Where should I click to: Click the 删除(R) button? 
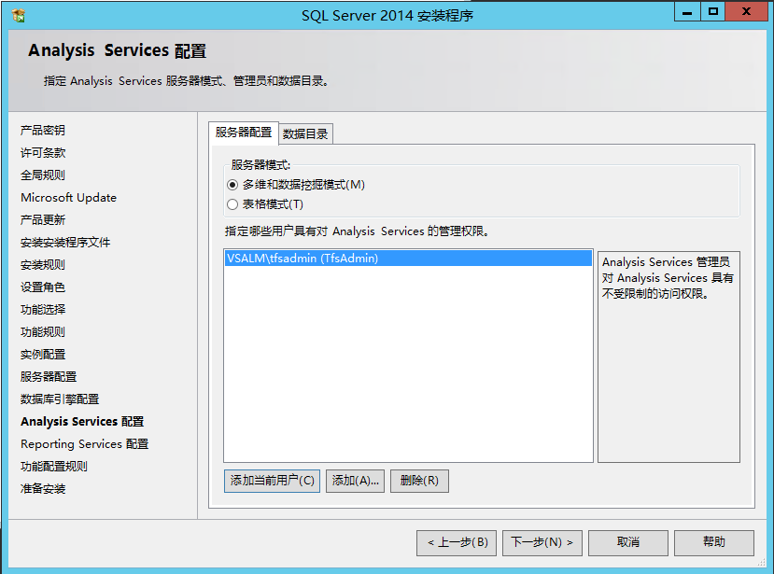click(x=419, y=481)
